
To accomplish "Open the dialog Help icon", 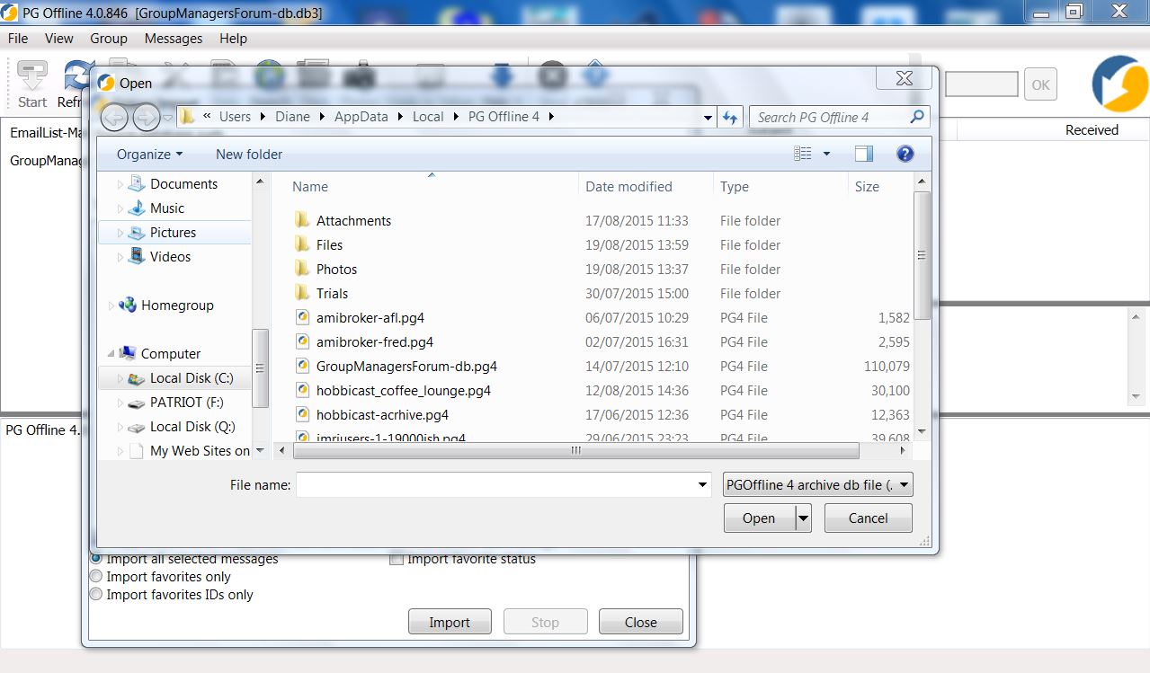I will pos(905,154).
